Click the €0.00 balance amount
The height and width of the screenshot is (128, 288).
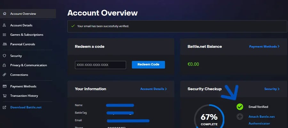[193, 64]
